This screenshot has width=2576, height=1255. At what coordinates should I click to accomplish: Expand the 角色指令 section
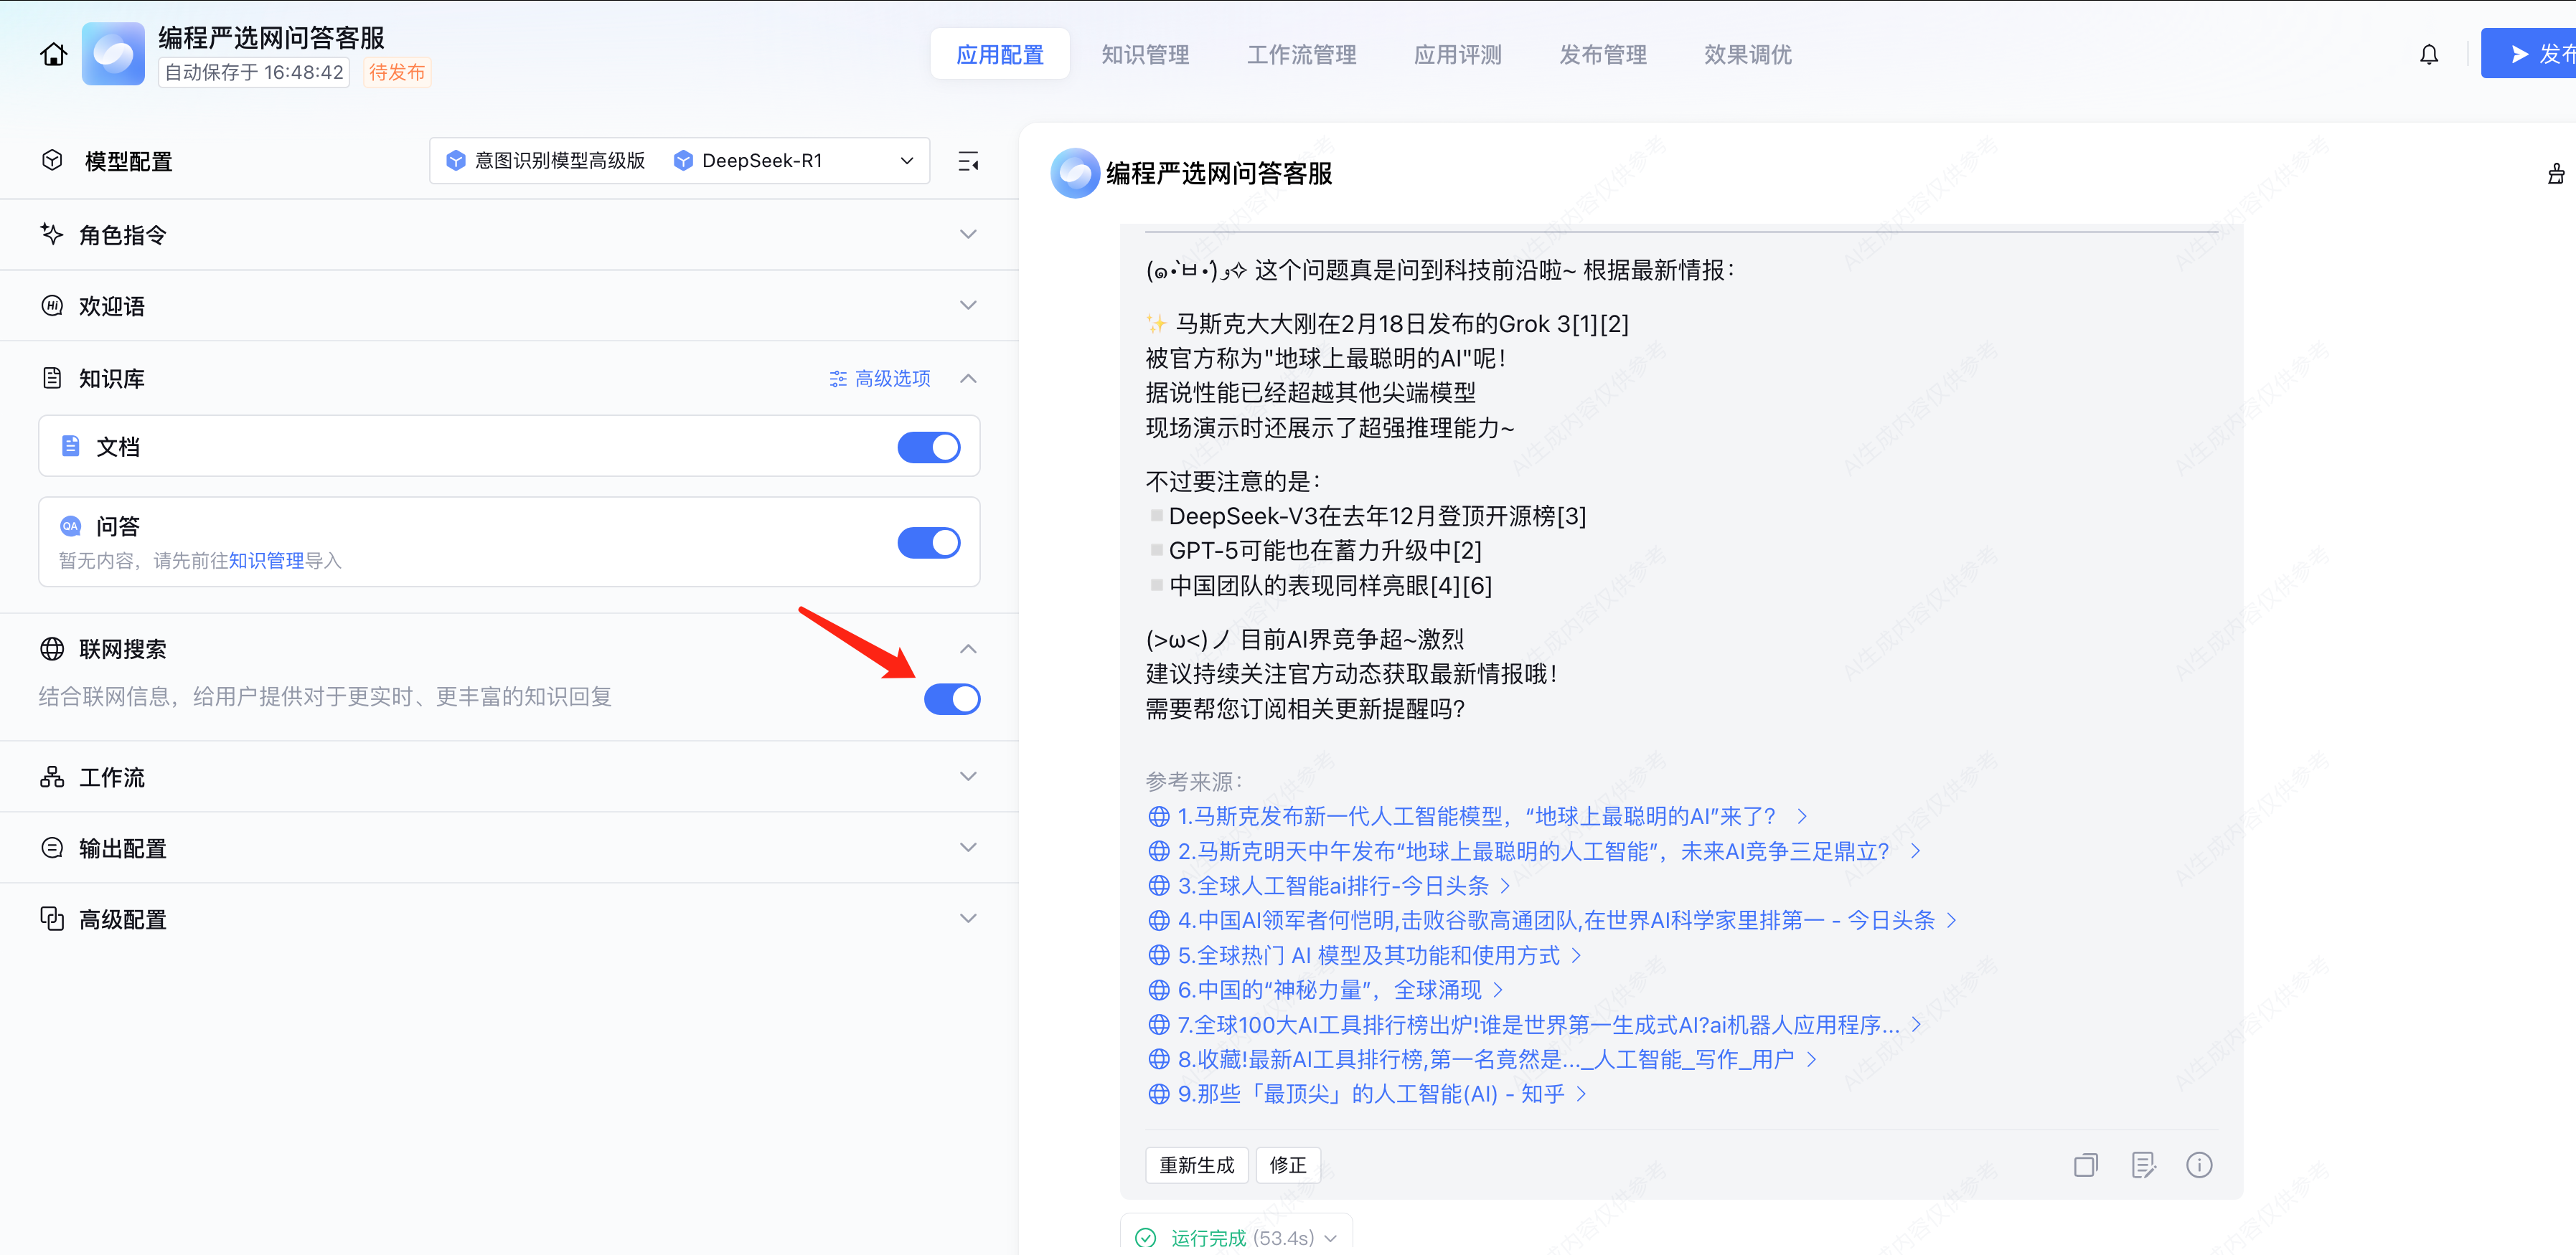(967, 235)
